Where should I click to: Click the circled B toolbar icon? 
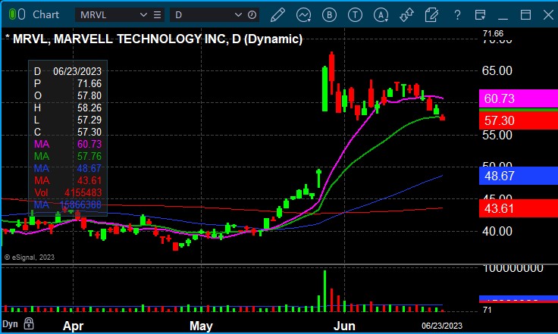(329, 15)
